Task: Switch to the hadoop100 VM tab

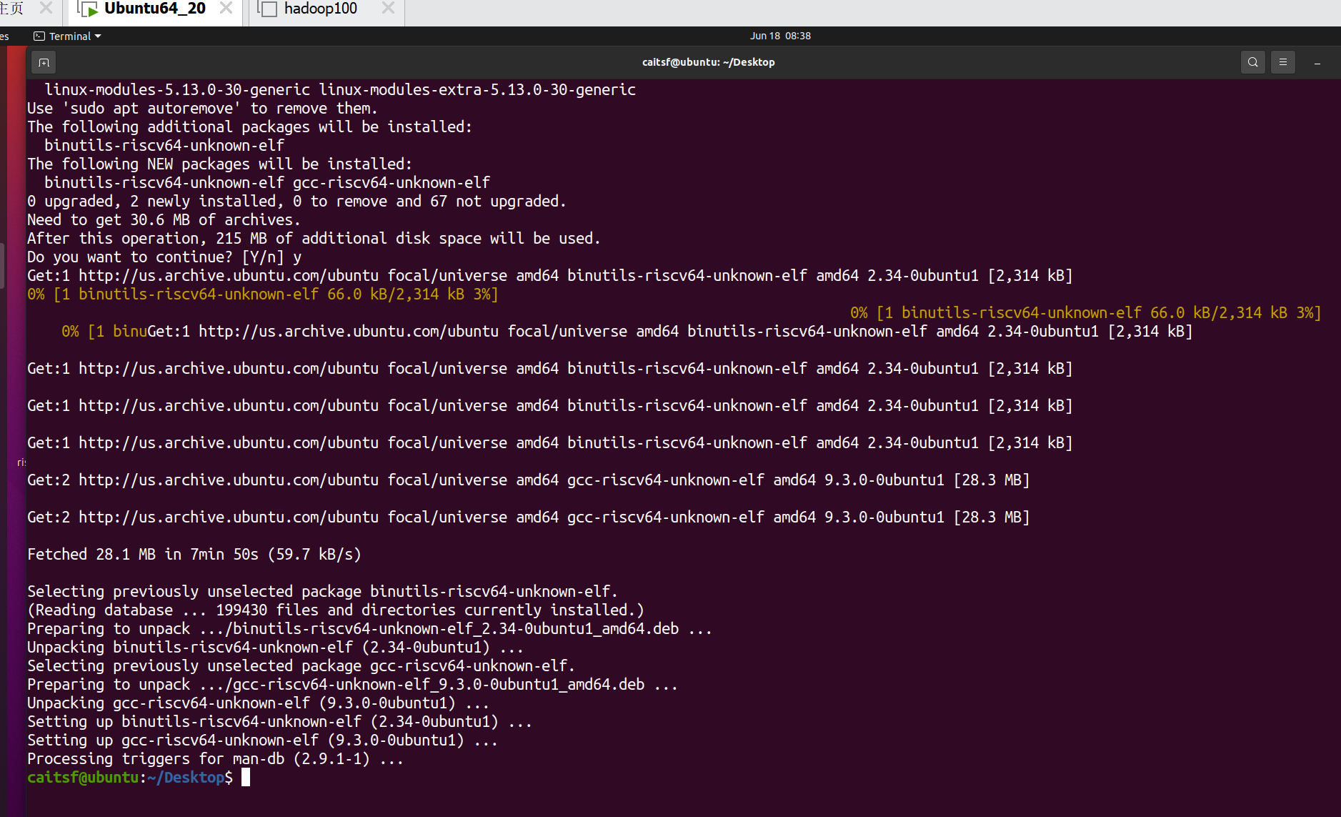Action: click(320, 9)
